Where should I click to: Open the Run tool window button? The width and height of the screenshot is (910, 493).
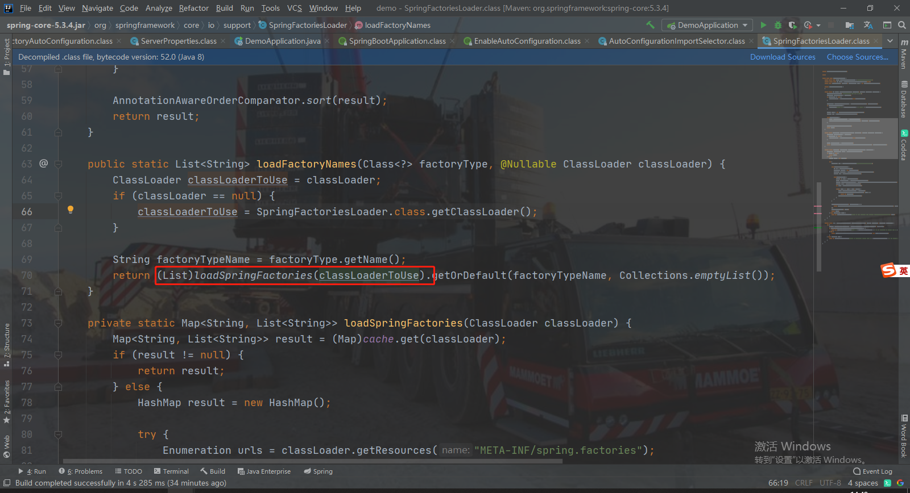click(x=32, y=471)
